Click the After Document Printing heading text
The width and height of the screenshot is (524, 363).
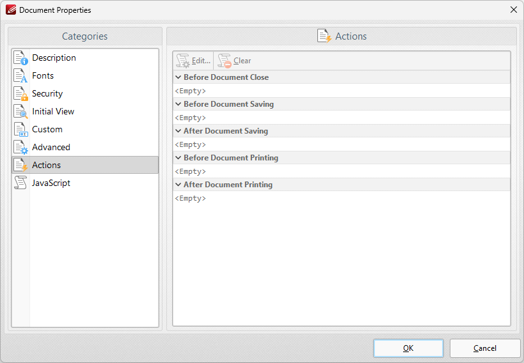pyautogui.click(x=228, y=185)
